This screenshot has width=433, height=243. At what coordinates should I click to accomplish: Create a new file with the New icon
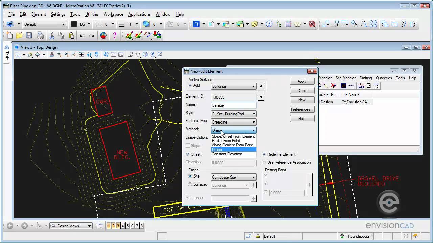(9, 35)
